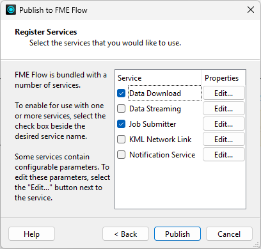Edit properties for Data Download service
The image size is (261, 249).
tap(223, 93)
